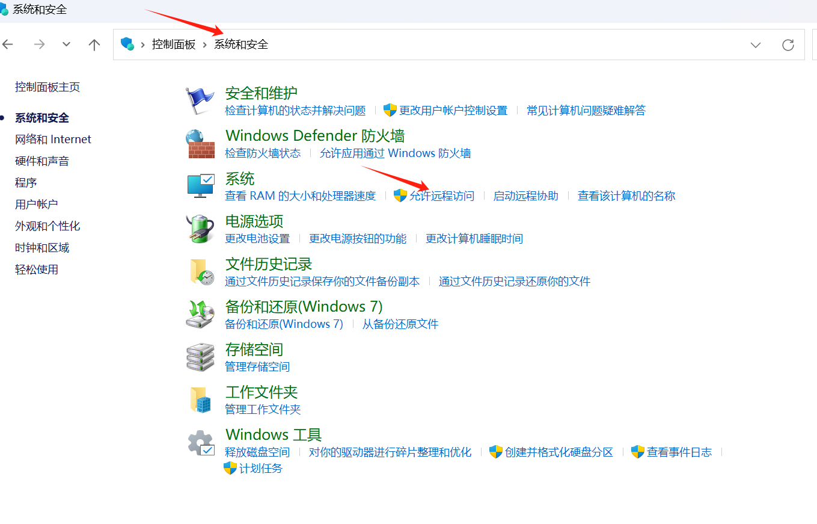Click the Work Folders icon
The image size is (817, 524).
(x=201, y=400)
